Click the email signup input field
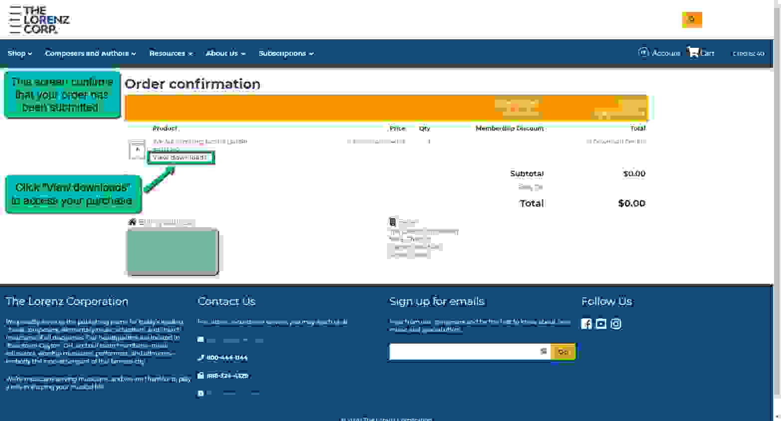781x421 pixels. coord(470,352)
